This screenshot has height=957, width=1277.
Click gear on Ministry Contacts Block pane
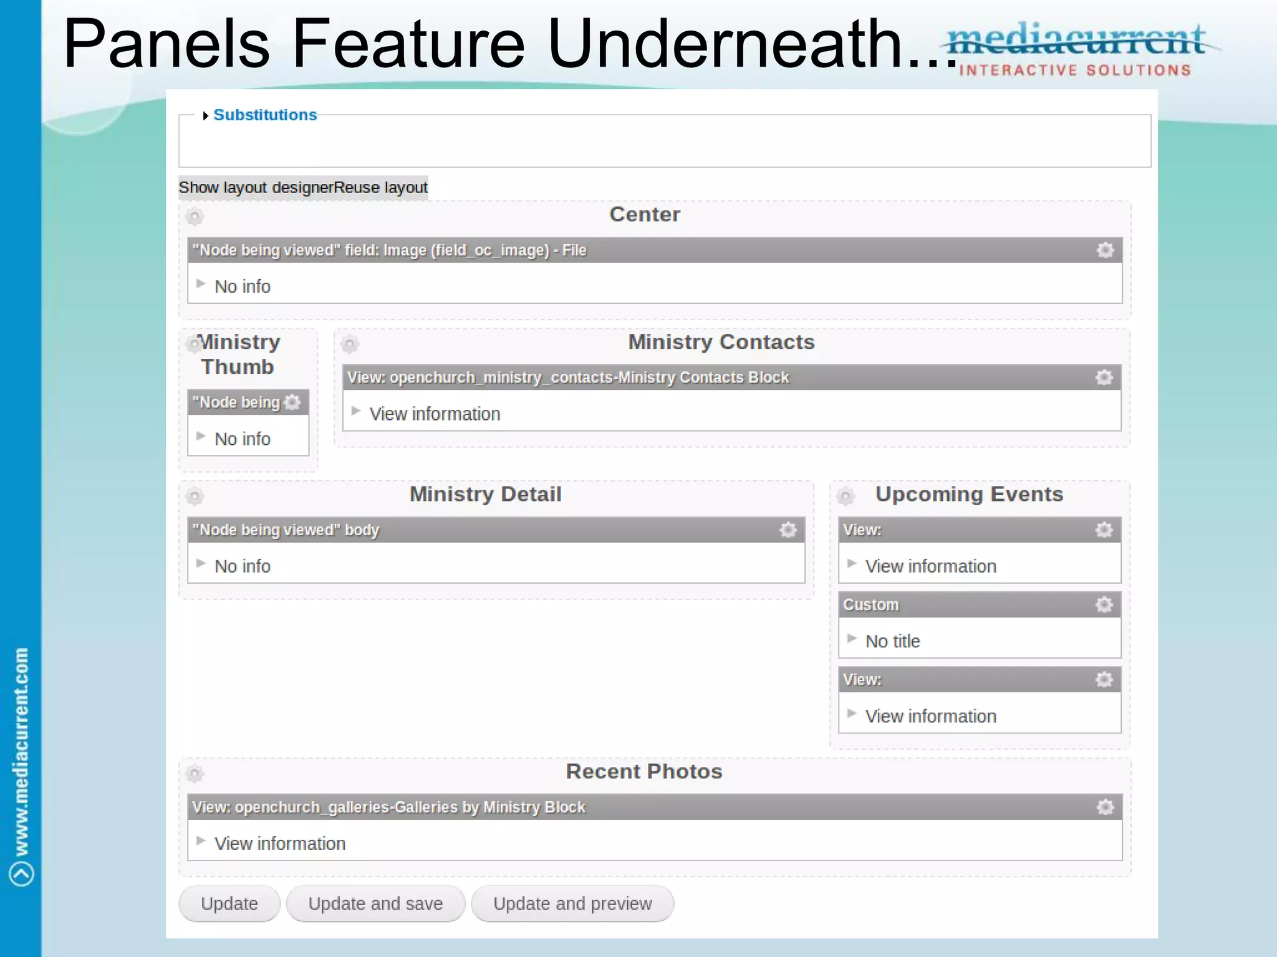1104,377
